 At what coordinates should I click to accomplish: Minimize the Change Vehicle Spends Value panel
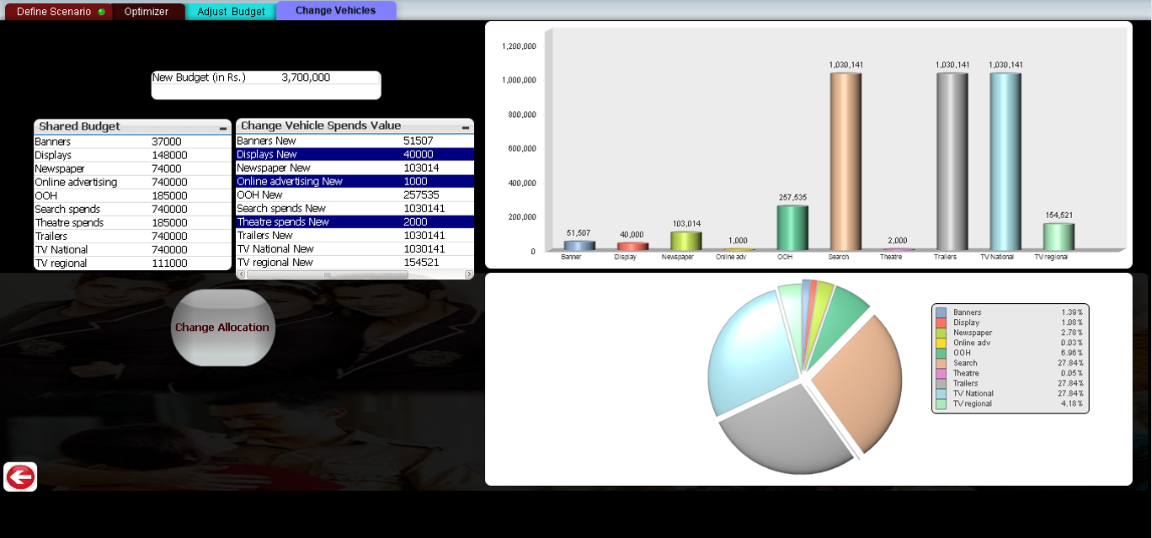(466, 127)
